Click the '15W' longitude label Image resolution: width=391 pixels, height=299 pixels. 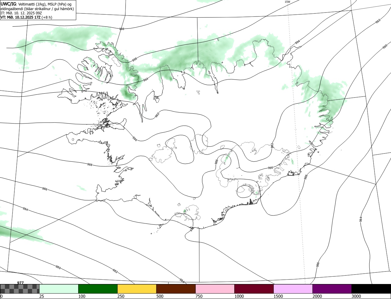[x=287, y=2]
